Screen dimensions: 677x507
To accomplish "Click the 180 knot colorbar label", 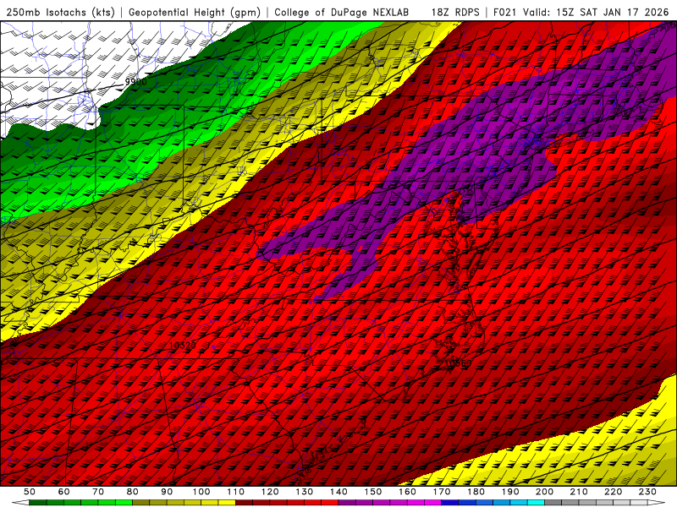I will [476, 492].
